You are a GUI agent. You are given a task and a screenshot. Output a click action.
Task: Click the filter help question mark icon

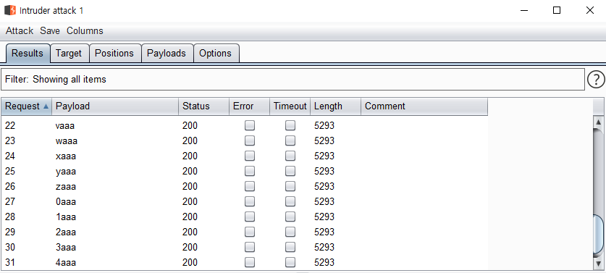(x=596, y=80)
